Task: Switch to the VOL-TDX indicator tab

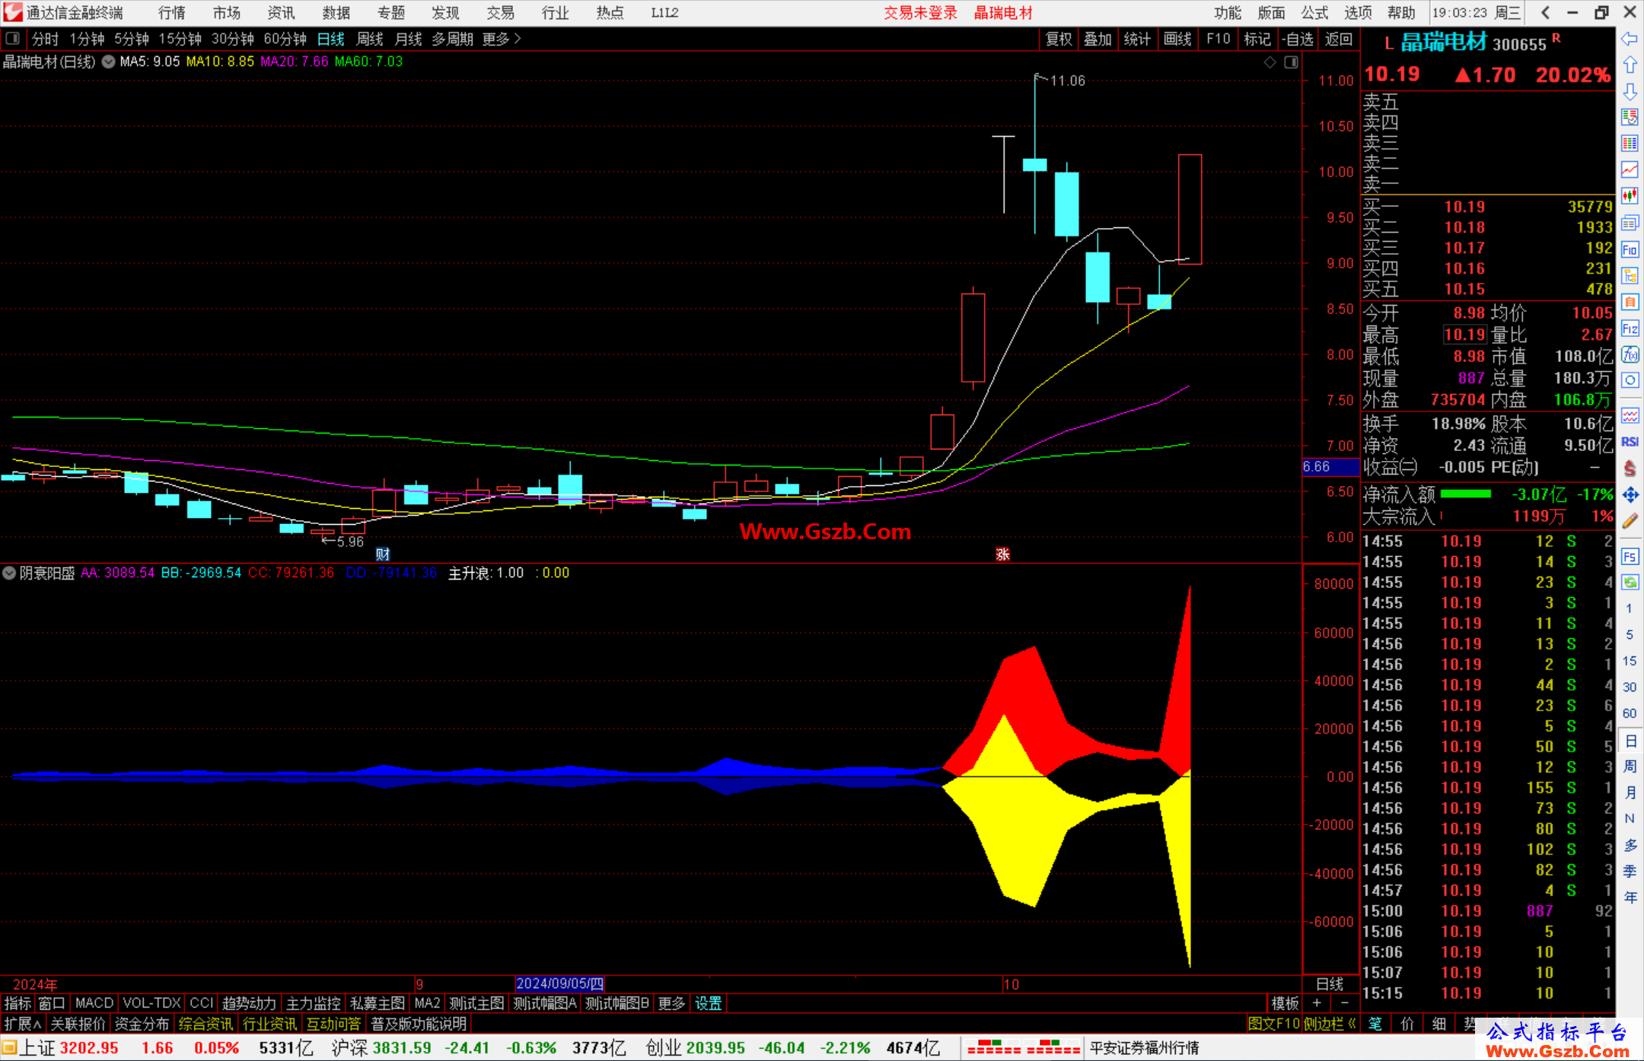Action: [x=151, y=1003]
